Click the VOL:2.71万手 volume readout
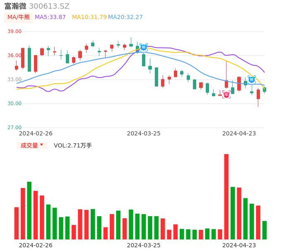Screen dimensions: 284x251 [73, 145]
